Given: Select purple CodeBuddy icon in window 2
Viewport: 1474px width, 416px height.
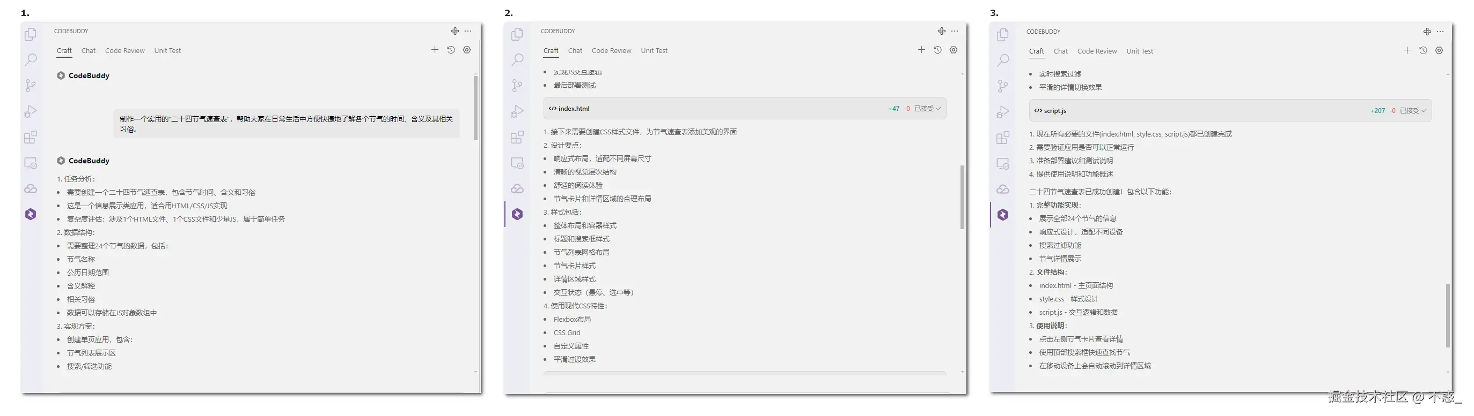Looking at the screenshot, I should [x=517, y=214].
